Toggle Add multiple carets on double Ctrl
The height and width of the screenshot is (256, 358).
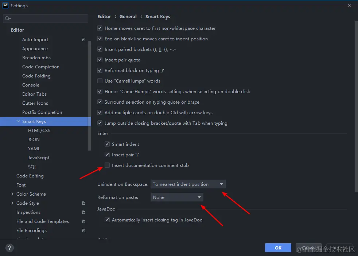coord(100,112)
